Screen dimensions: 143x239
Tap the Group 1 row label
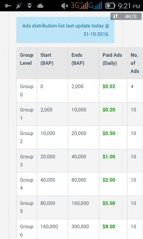[27, 114]
